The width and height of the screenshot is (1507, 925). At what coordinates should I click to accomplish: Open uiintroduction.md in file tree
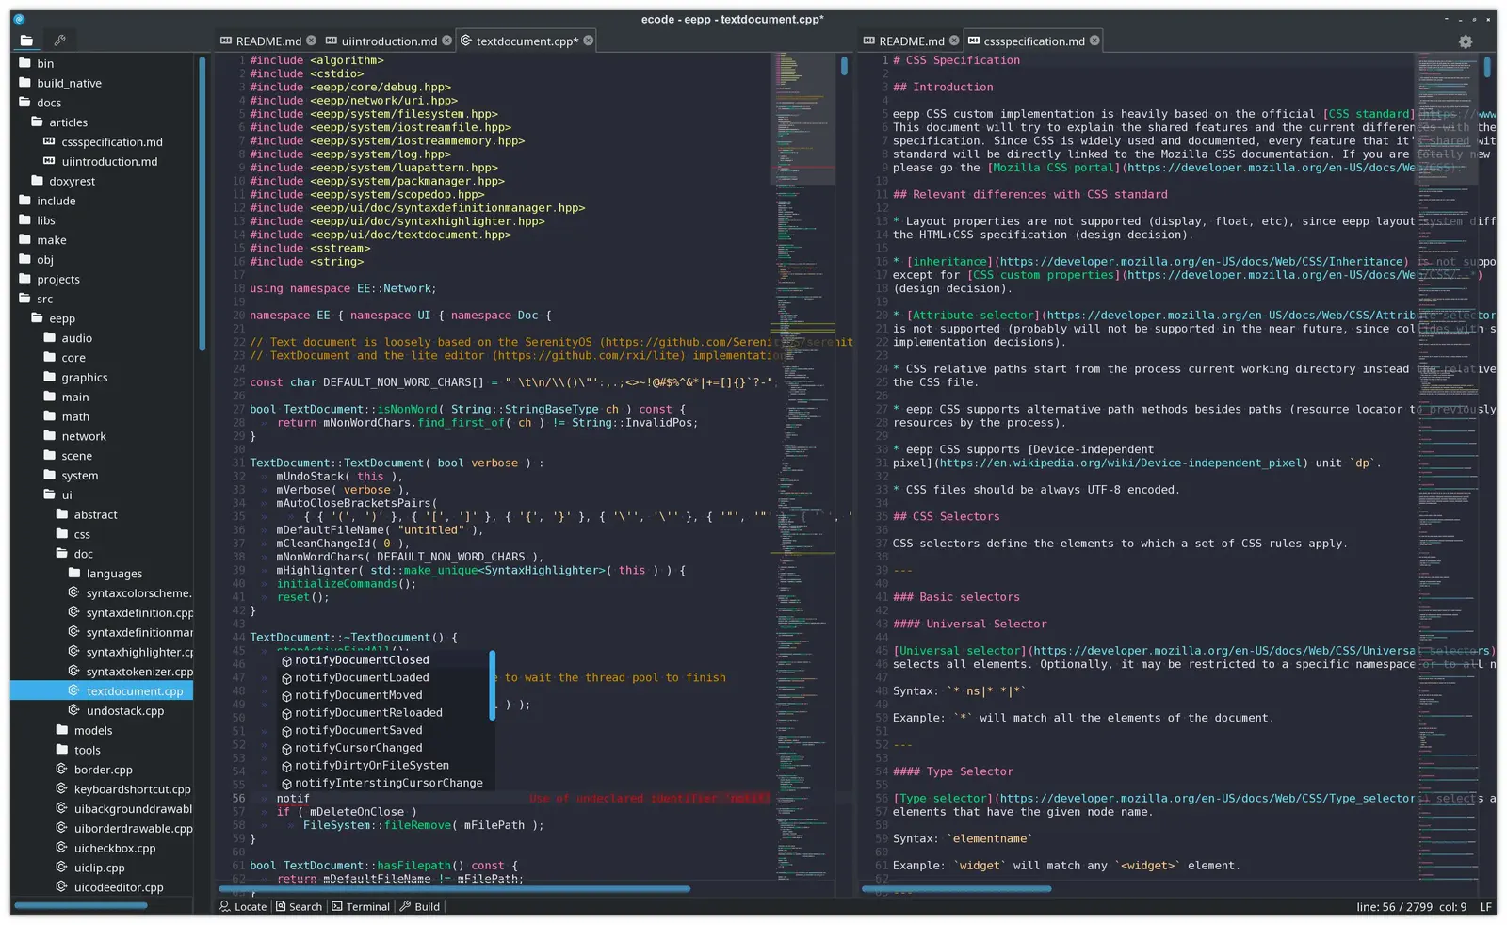(102, 162)
